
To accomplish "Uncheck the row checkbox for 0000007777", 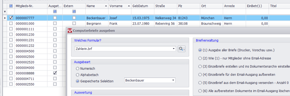I will 11,18.
